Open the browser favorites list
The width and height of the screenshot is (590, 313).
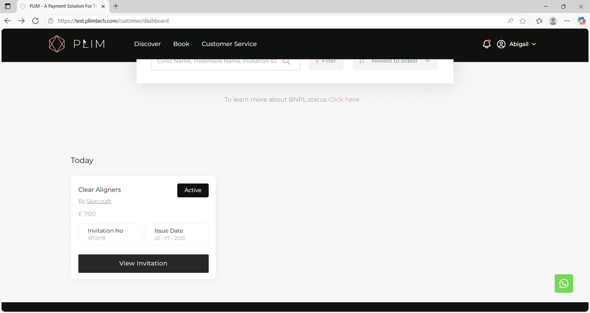coord(539,21)
